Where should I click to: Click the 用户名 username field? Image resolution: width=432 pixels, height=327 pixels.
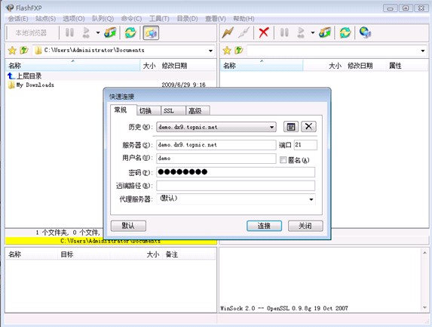[216, 158]
